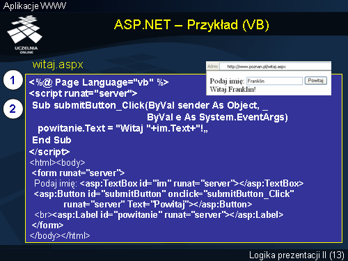The image size is (348, 261).
Task: Click the 'runat="server" Text="Powitaj"' line
Action: (157, 205)
